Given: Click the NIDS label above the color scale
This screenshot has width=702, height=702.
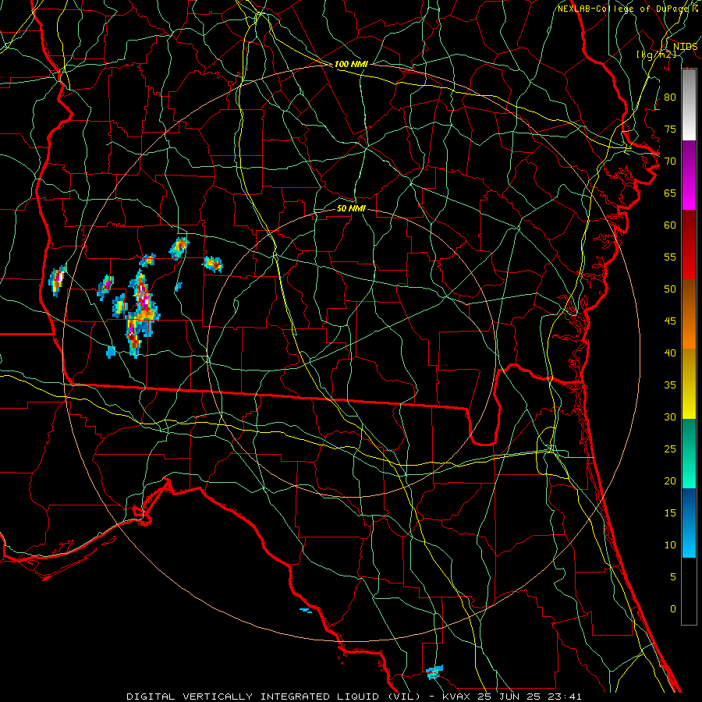Looking at the screenshot, I should [685, 47].
